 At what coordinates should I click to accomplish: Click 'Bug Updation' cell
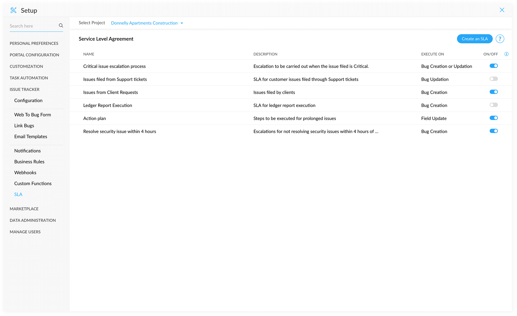[435, 79]
